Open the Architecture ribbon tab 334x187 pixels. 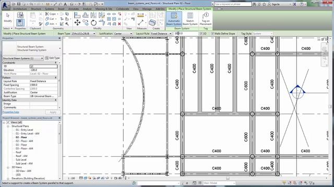[x=20, y=9]
